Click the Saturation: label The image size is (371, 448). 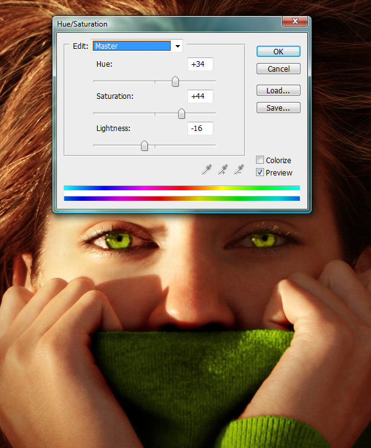click(115, 96)
